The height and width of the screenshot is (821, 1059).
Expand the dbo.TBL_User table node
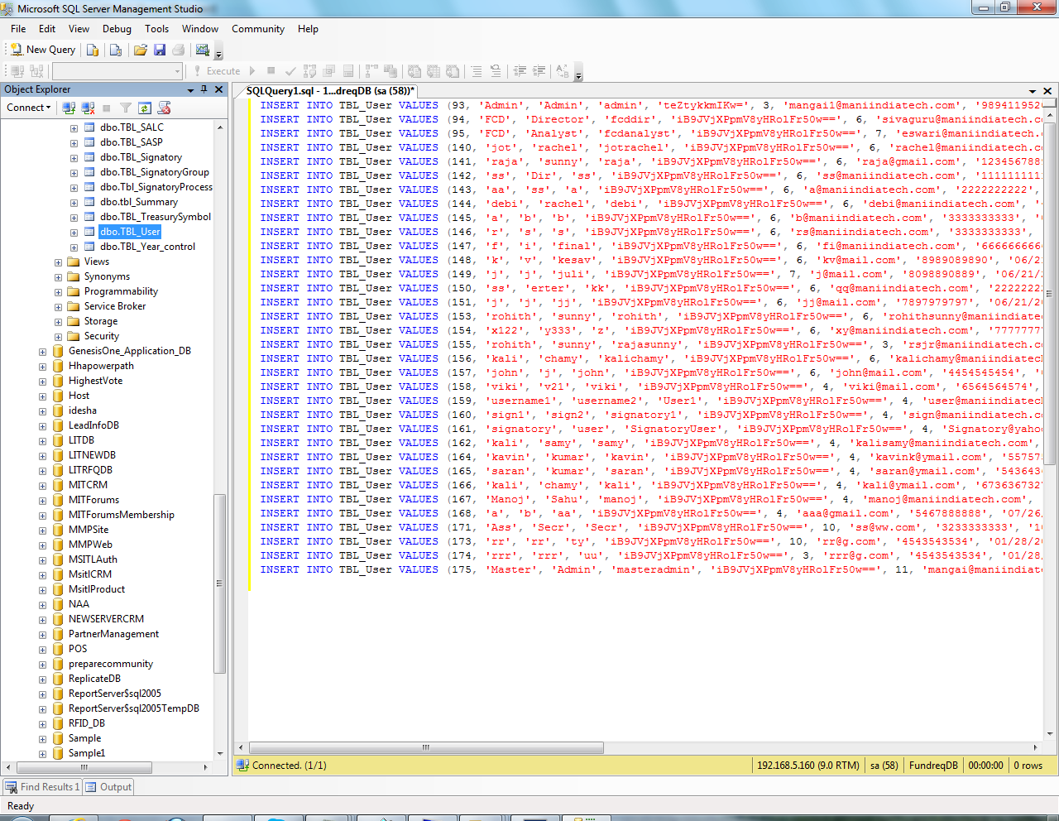click(x=74, y=233)
